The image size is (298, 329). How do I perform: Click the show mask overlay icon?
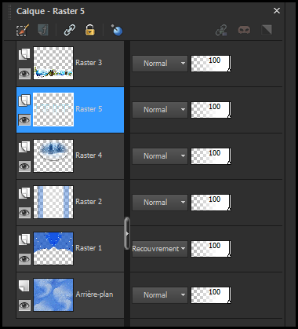(244, 30)
